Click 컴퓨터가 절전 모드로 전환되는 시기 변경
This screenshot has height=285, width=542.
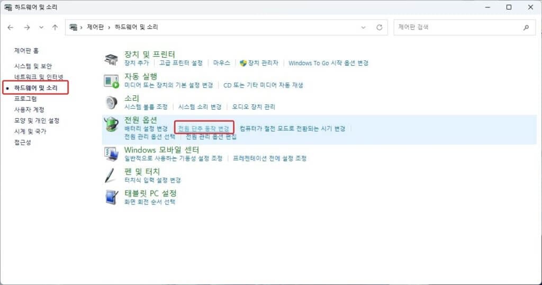click(x=292, y=129)
